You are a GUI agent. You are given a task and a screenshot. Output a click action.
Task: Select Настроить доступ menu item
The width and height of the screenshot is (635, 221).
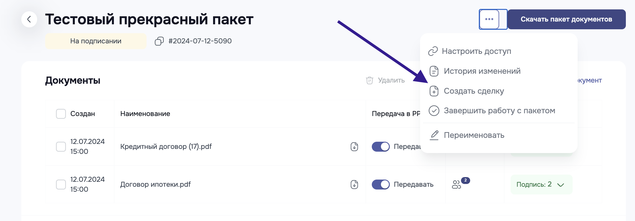point(476,51)
